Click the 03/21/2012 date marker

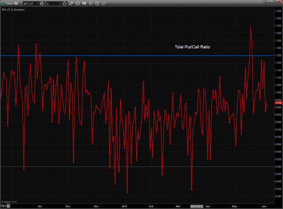coord(197,206)
